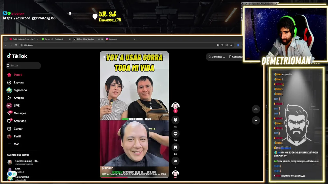Click the zoom magnifier icon in address bar
The image size is (328, 184).
222,45
